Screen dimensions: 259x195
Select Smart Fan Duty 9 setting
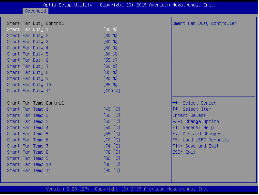click(x=28, y=78)
